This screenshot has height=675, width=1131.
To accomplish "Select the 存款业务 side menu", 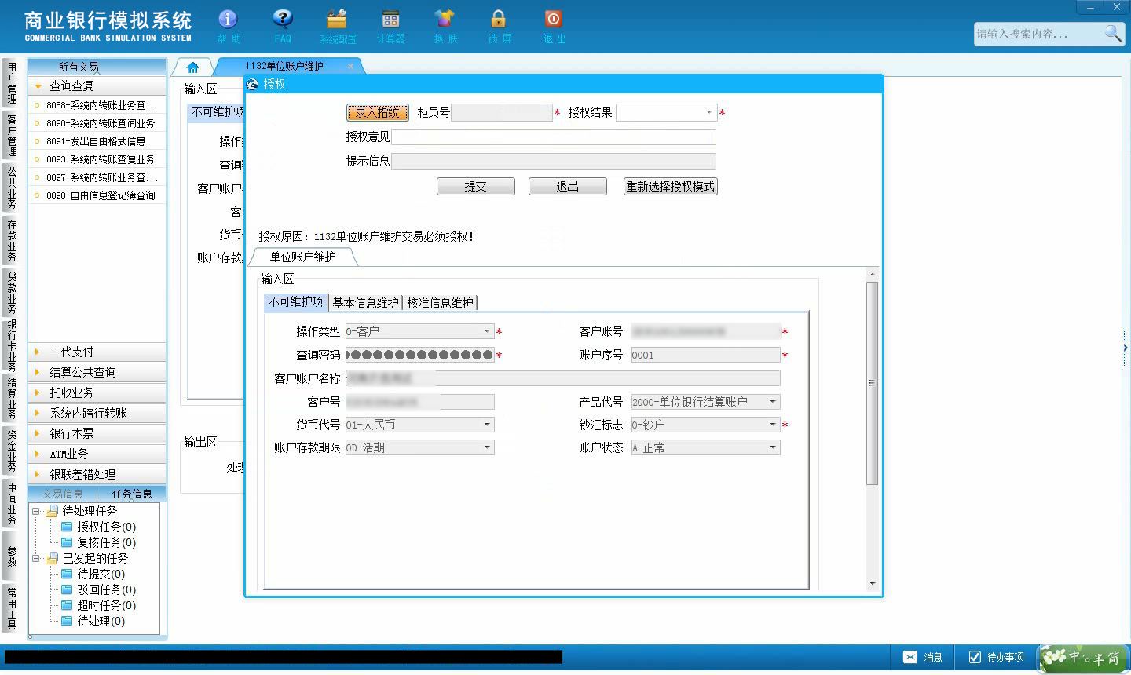I will 12,240.
